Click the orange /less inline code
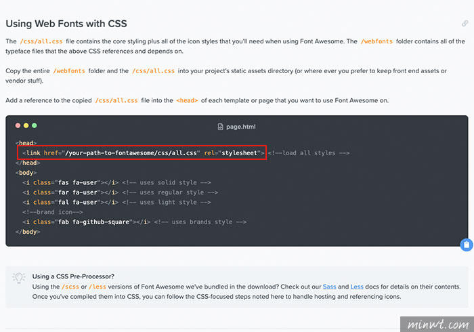The image size is (474, 332). point(98,287)
